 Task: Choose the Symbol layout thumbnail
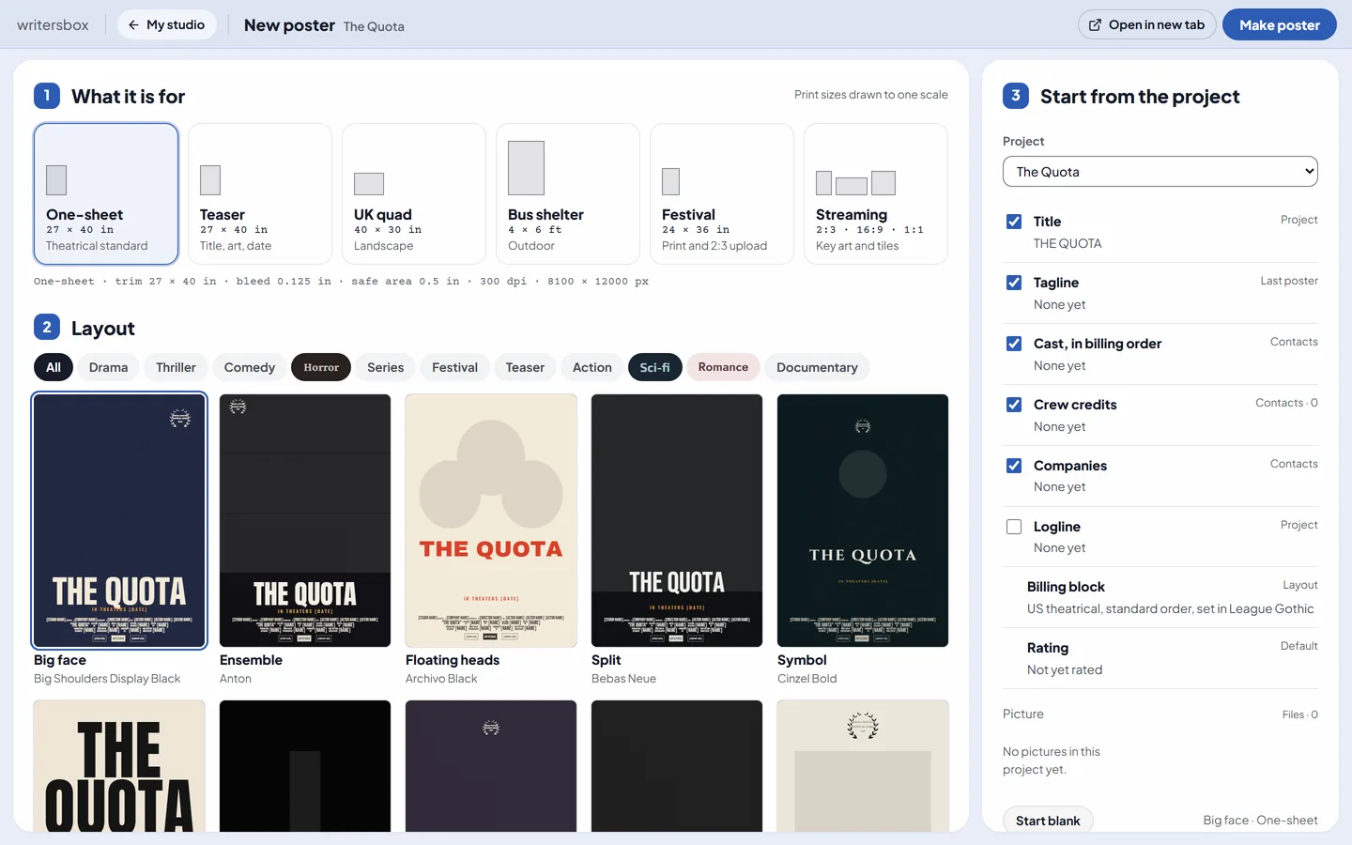pos(863,520)
